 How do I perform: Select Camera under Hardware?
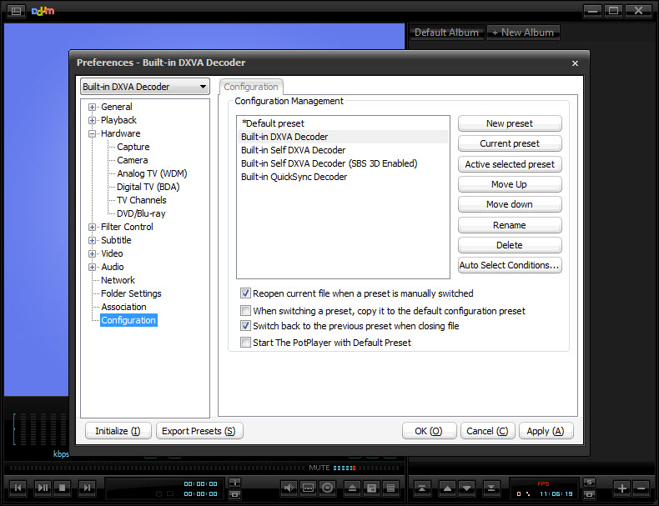[133, 160]
